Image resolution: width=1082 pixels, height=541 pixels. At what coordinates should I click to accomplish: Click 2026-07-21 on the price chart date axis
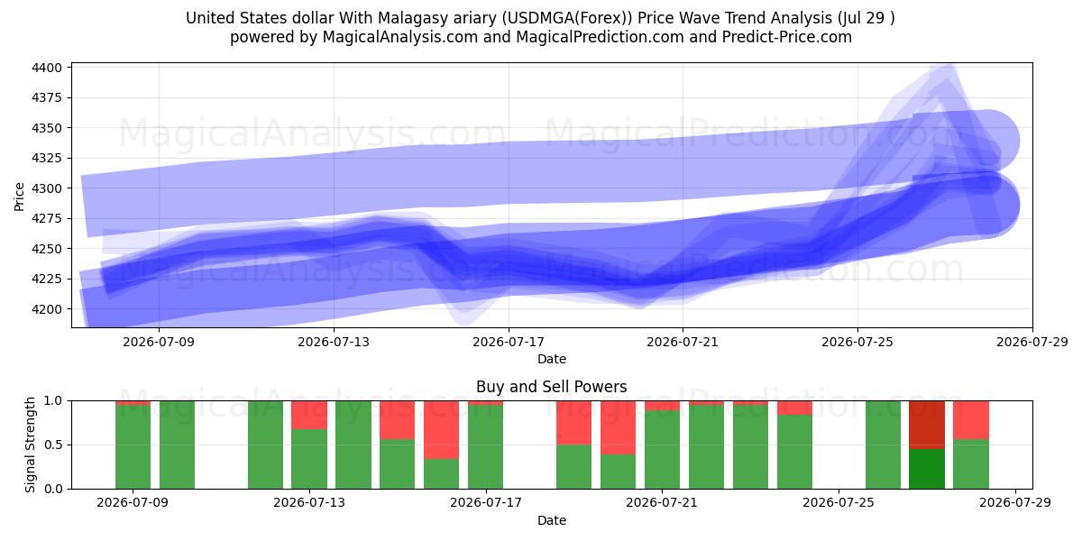[683, 342]
